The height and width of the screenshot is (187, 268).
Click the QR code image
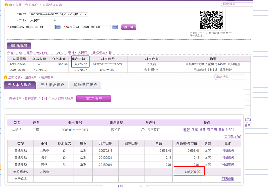[x=211, y=20]
